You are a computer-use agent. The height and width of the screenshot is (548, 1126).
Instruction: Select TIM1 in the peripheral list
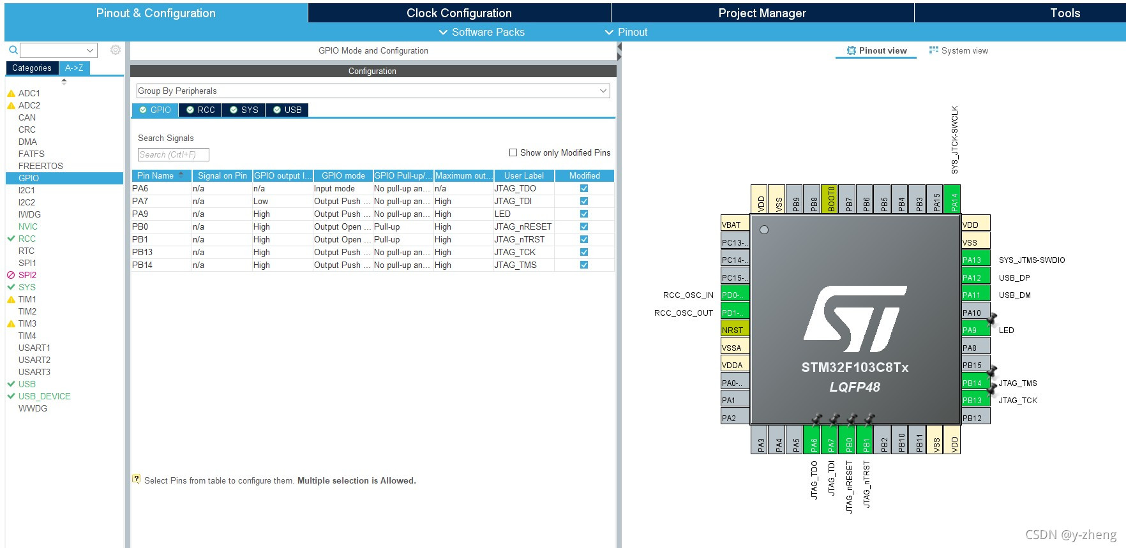pyautogui.click(x=27, y=299)
